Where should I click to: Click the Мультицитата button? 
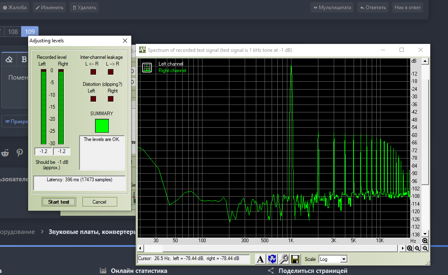(x=332, y=7)
